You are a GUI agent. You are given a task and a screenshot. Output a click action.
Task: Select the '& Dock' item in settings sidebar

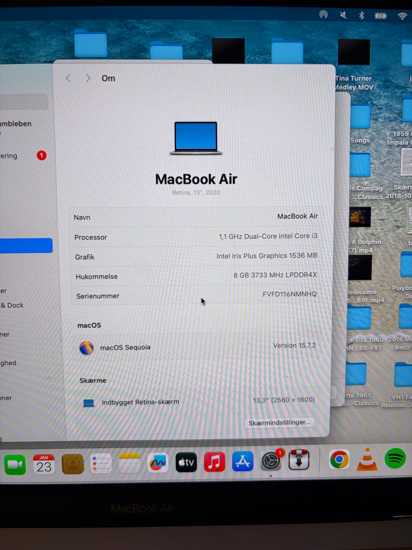tap(12, 305)
